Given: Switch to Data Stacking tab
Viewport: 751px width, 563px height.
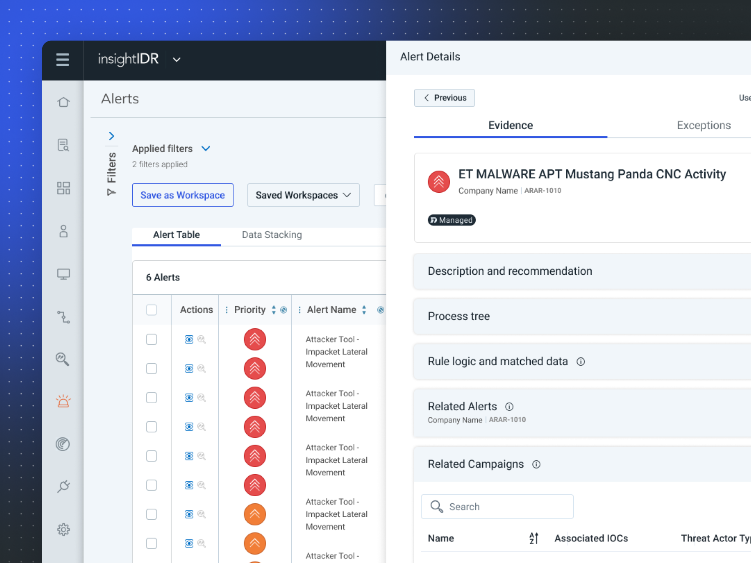Looking at the screenshot, I should coord(272,235).
